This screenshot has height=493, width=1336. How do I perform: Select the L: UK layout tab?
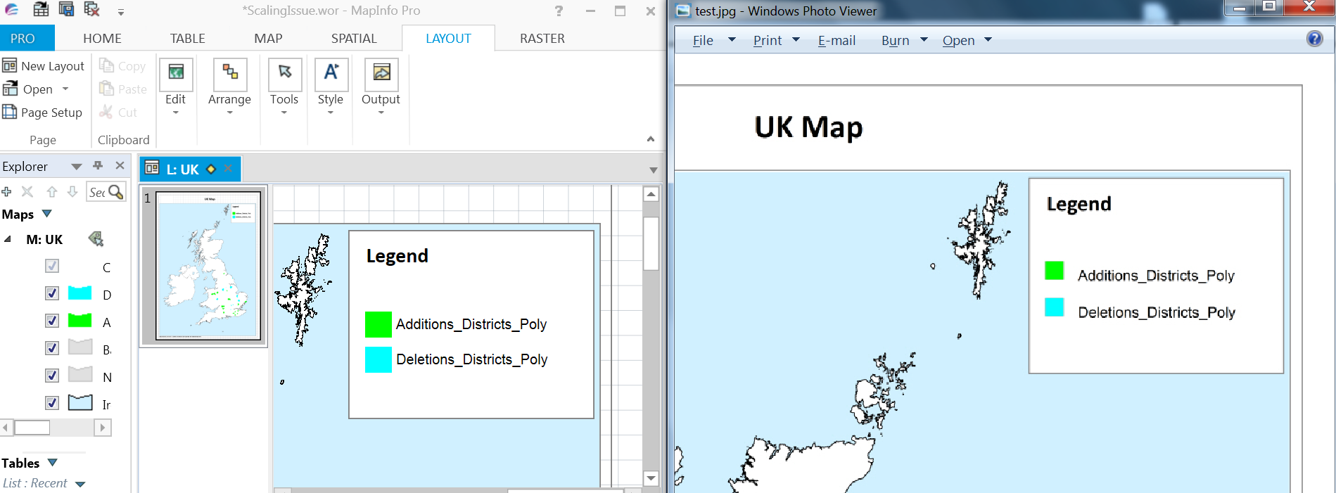(183, 169)
